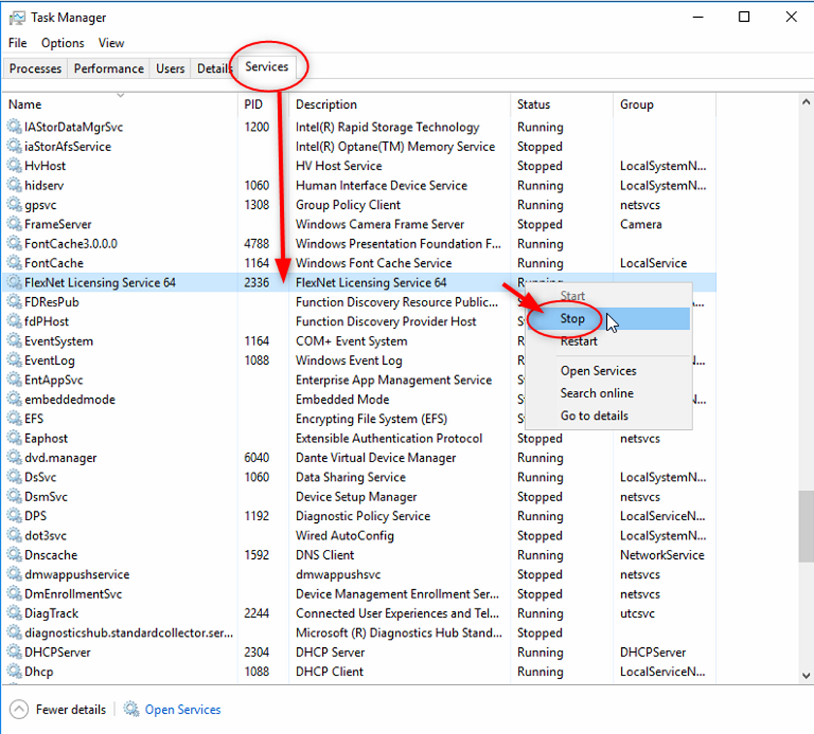Click the Open Services link at bottom
The height and width of the screenshot is (734, 814).
click(182, 709)
